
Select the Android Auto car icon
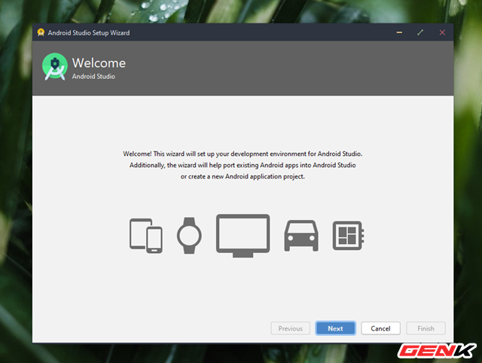[300, 236]
